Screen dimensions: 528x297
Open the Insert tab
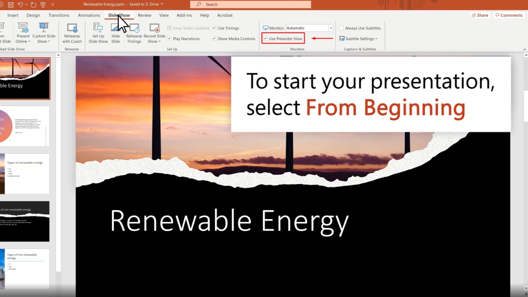tap(13, 15)
